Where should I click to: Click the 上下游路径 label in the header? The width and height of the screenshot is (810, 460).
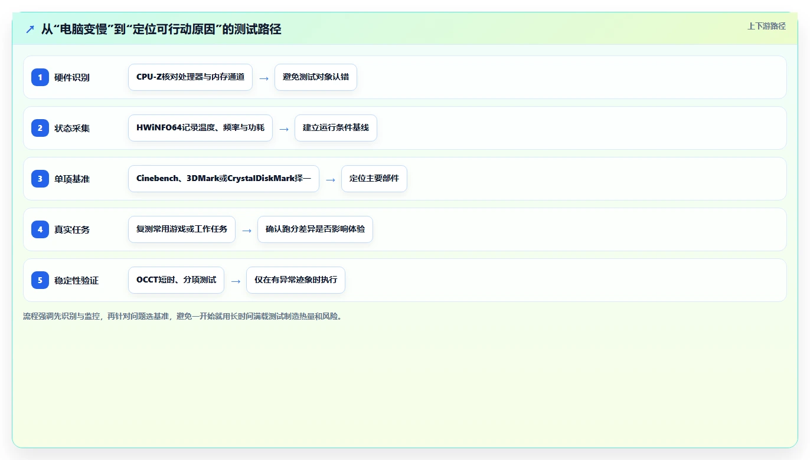point(766,26)
